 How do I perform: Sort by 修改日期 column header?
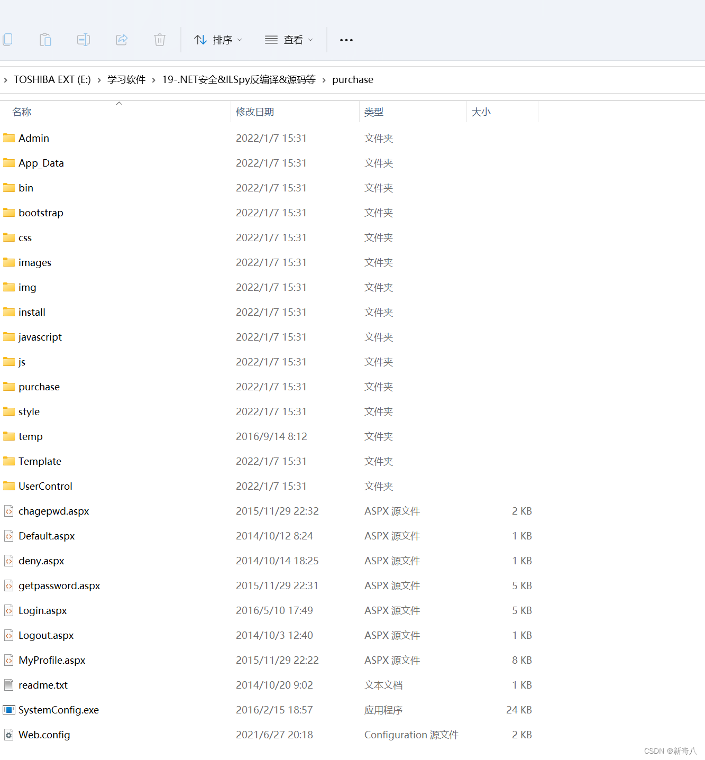[255, 112]
